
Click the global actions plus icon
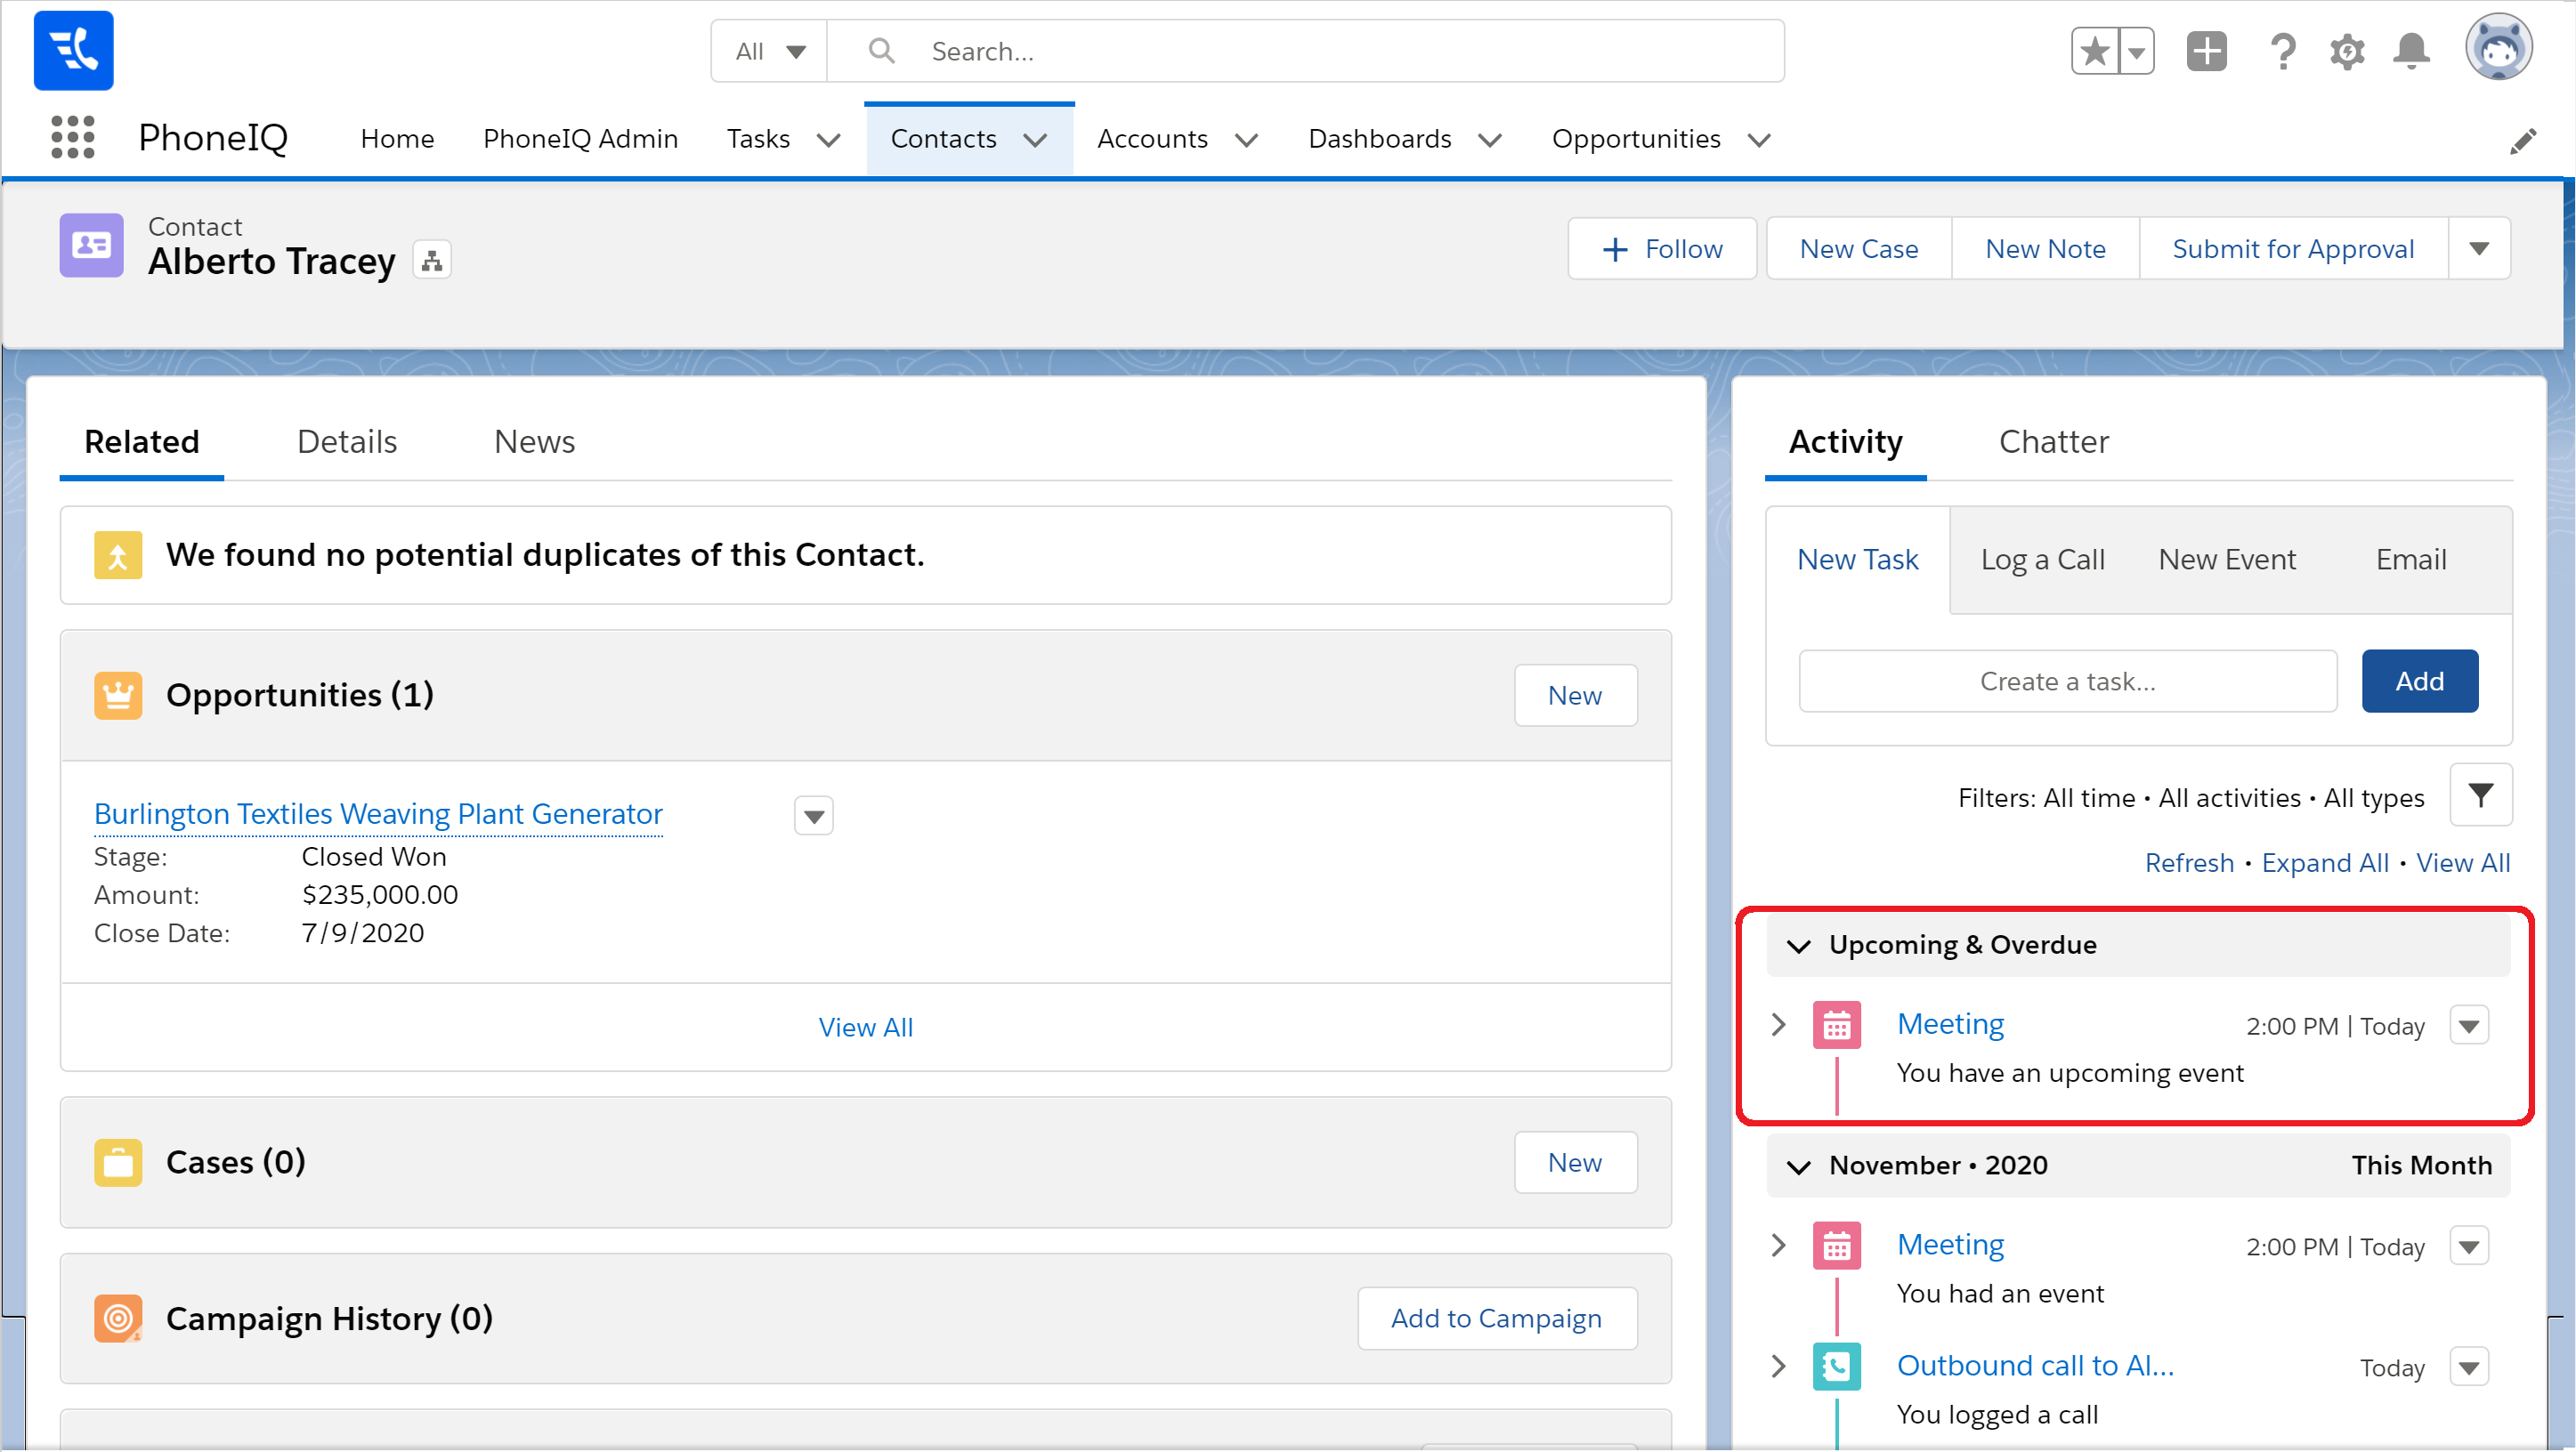2206,51
